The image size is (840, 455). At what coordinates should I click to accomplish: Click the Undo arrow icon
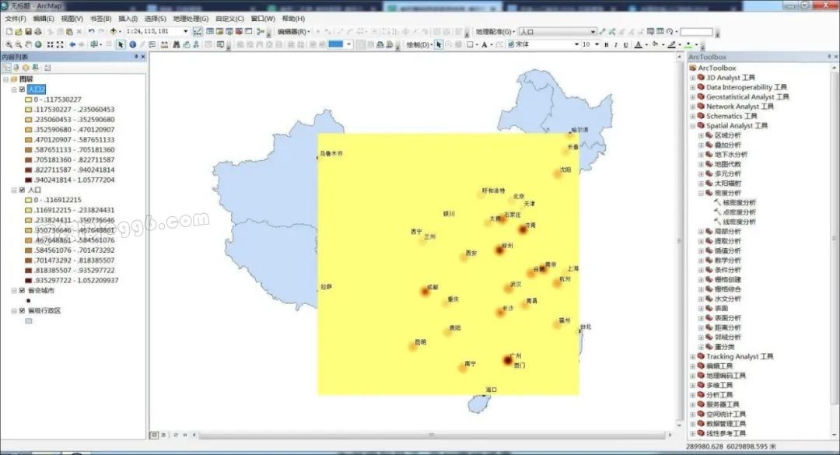(x=91, y=32)
